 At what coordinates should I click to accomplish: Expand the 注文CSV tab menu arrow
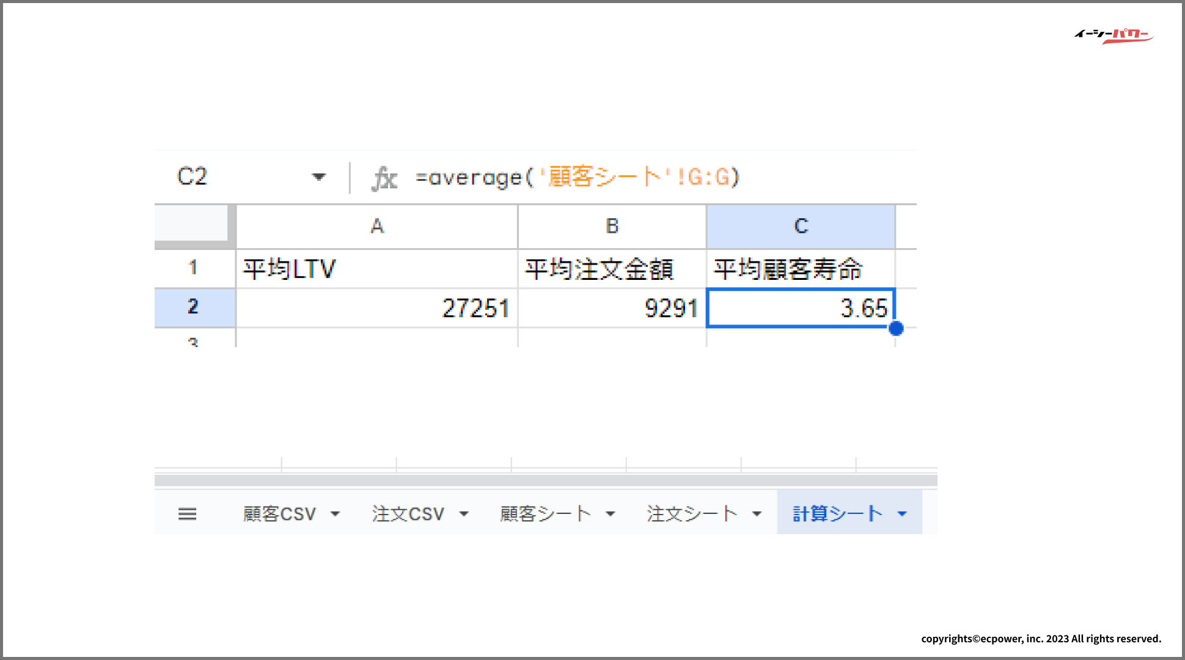[464, 514]
